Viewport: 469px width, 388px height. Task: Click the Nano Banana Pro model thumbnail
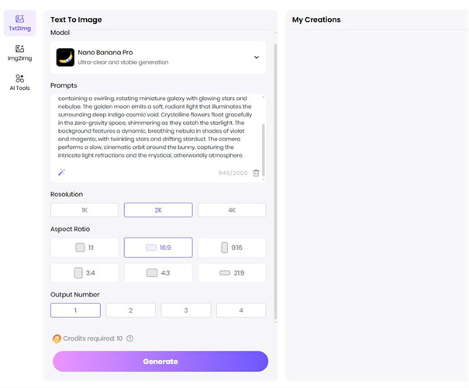[x=66, y=57]
